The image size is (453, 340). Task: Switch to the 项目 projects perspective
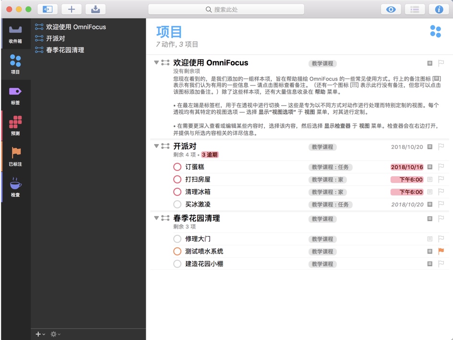click(x=15, y=64)
